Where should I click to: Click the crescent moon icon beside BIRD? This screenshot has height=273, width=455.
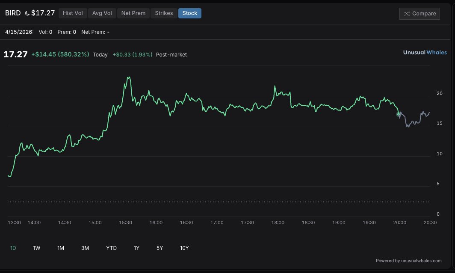(27, 13)
